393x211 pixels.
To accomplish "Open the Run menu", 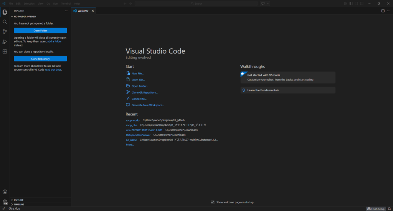I will click(x=55, y=3).
